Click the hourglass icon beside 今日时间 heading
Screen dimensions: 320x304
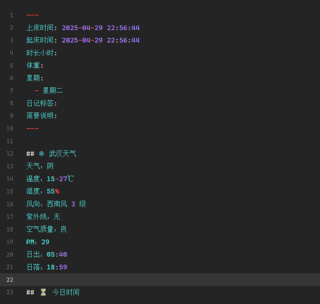(x=43, y=292)
